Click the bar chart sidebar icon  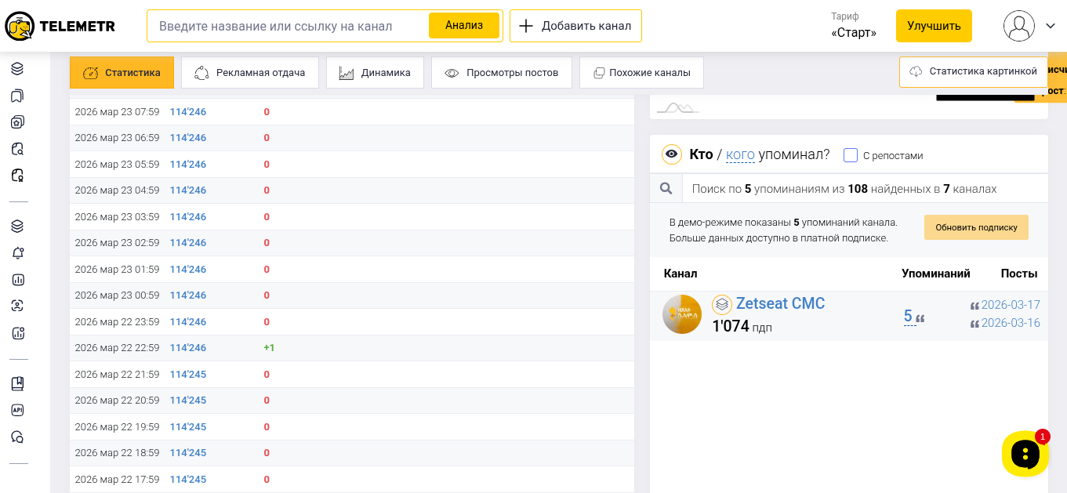pos(17,280)
